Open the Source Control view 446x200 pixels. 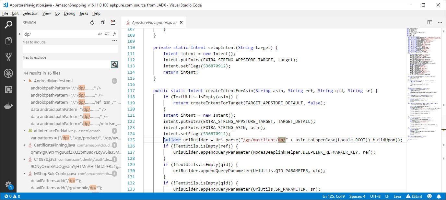8,57
